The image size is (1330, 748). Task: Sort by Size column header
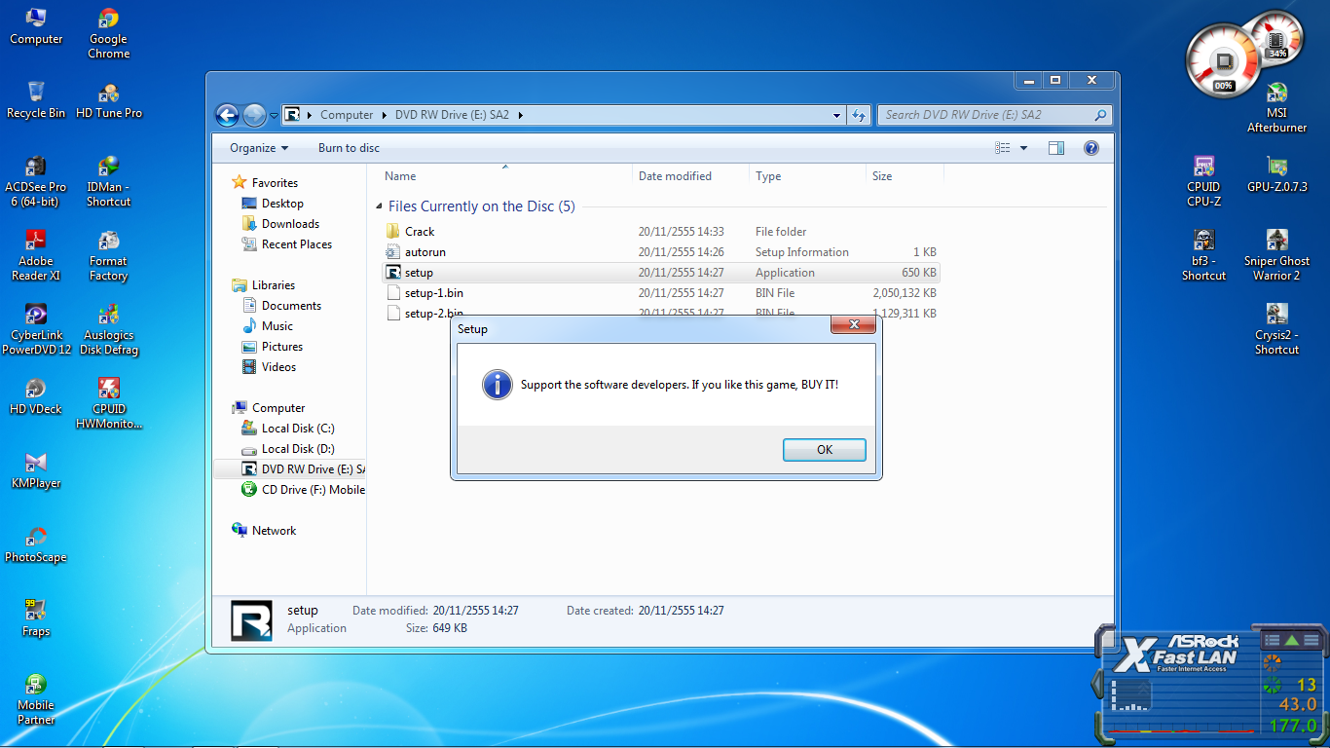click(905, 176)
